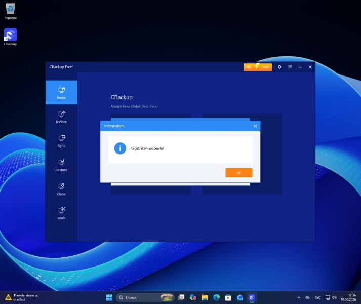The height and width of the screenshot is (304, 361).
Task: Open the Mail app from taskbar
Action: tap(240, 297)
